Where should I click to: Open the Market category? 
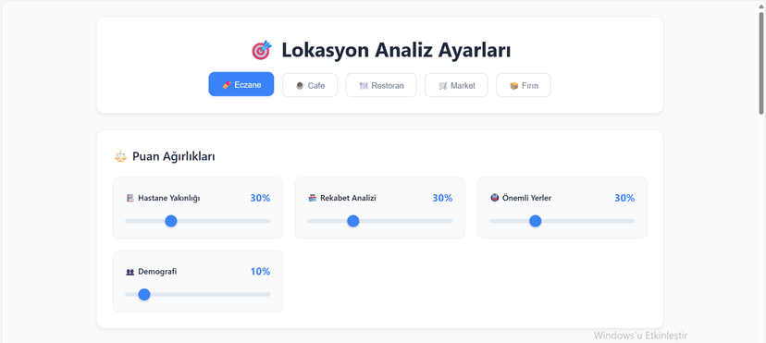(x=456, y=85)
